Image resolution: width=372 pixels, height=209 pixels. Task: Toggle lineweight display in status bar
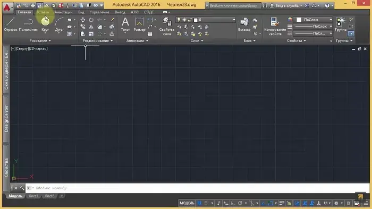[282, 203]
